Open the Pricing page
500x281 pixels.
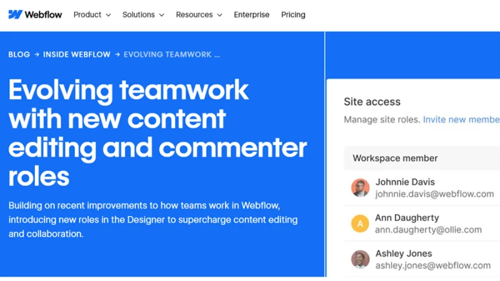(x=293, y=14)
